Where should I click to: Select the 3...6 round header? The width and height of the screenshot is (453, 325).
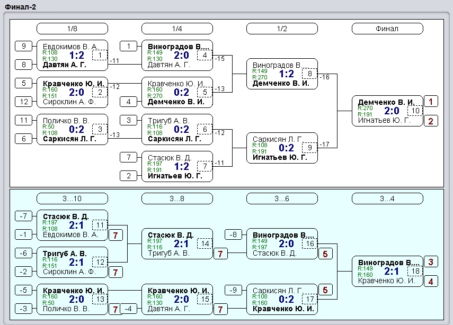pos(282,198)
